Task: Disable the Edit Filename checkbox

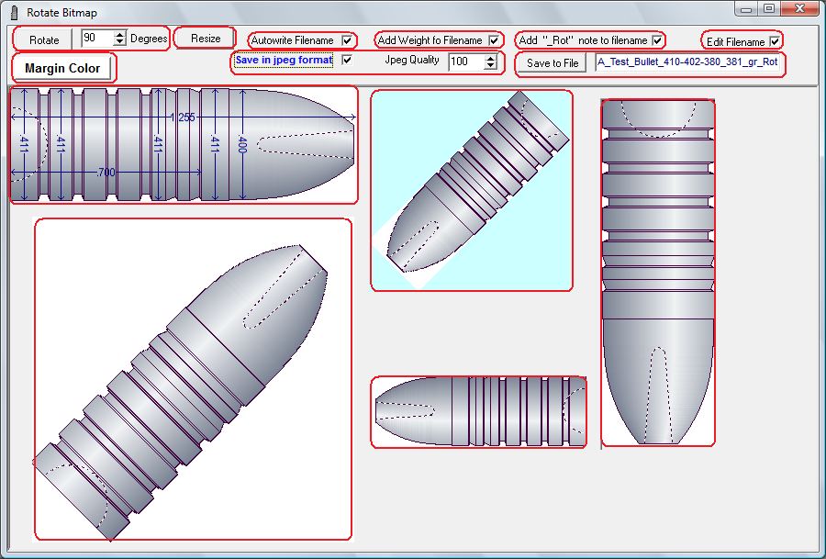Action: tap(775, 41)
